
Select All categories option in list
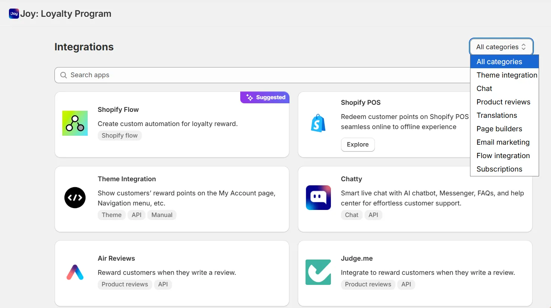tap(504, 62)
